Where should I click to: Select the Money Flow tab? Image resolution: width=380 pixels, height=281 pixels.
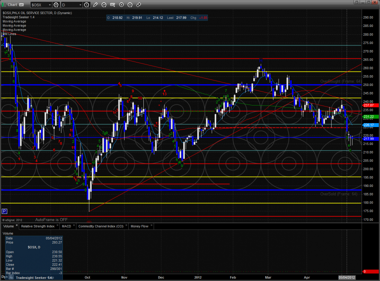tap(139, 226)
